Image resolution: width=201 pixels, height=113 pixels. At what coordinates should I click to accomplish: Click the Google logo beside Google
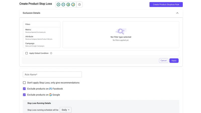pyautogui.click(x=51, y=95)
